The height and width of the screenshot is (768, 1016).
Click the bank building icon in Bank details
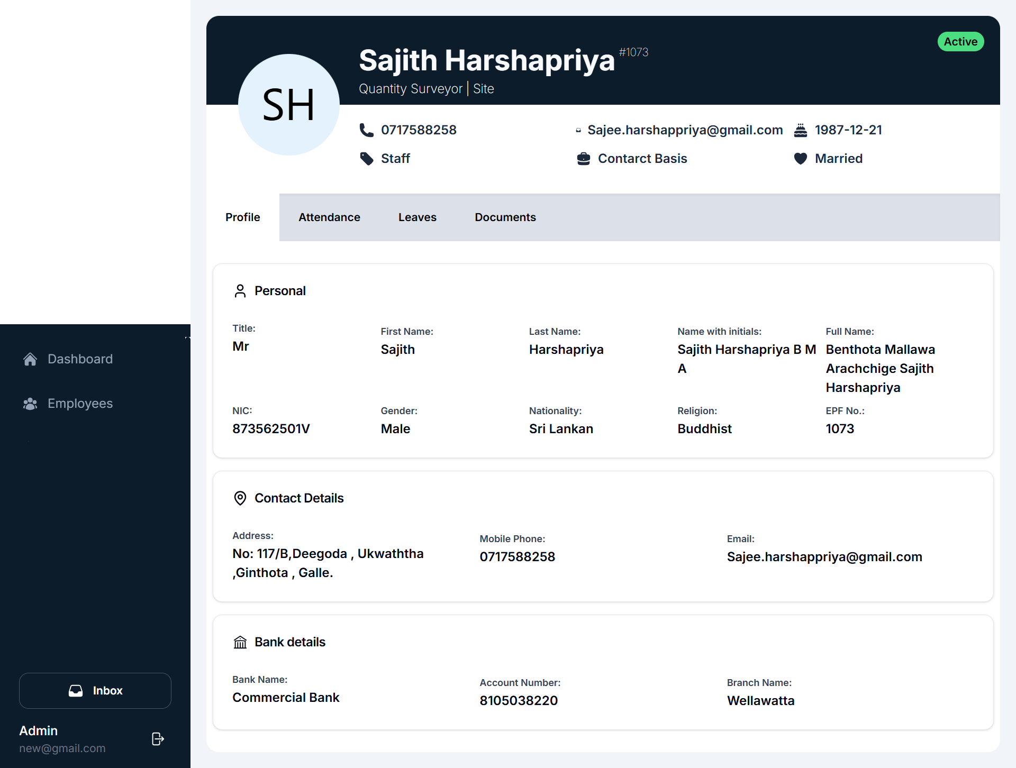point(240,642)
